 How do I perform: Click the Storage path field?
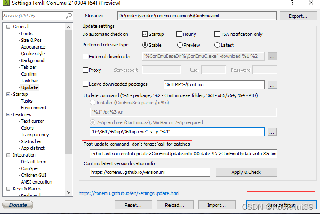coord(197,16)
